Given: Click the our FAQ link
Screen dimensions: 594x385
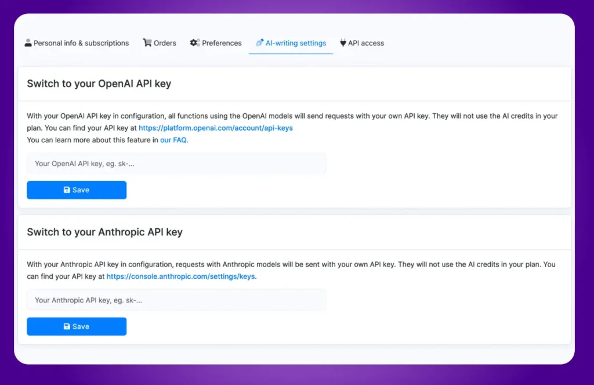Looking at the screenshot, I should [173, 140].
